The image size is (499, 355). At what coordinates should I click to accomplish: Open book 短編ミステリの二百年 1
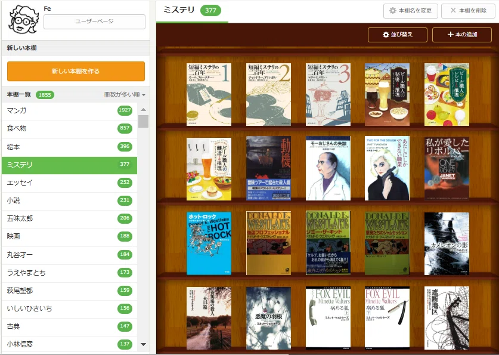(x=209, y=94)
